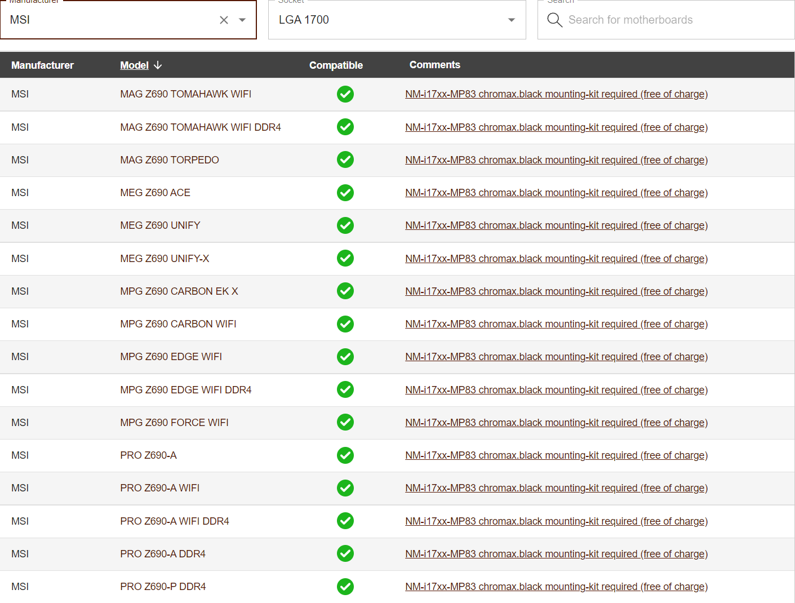Click compatible checkmark for MEG Z690 UNIFY
The width and height of the screenshot is (795, 603).
[x=345, y=225]
